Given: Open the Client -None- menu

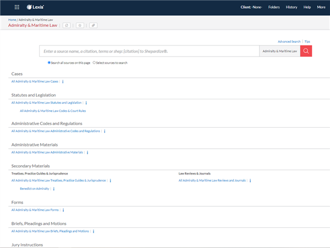Looking at the screenshot, I should (x=251, y=7).
